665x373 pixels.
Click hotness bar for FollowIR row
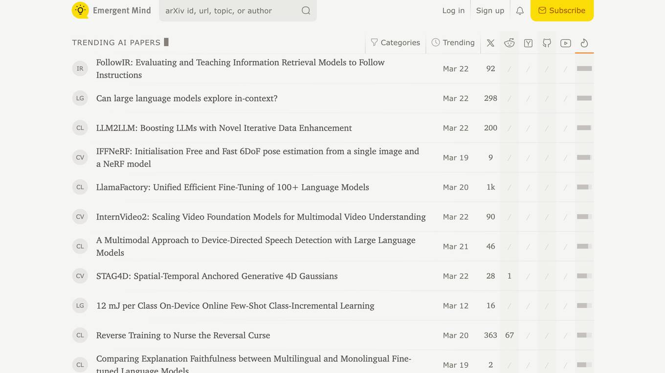[584, 69]
